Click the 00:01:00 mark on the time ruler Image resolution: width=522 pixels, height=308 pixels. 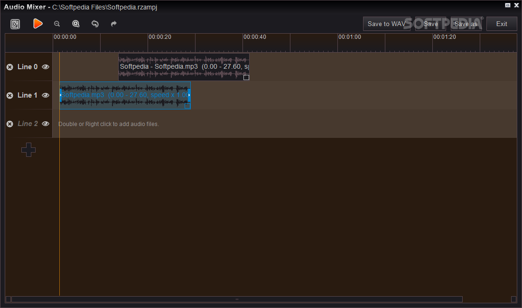click(x=350, y=37)
